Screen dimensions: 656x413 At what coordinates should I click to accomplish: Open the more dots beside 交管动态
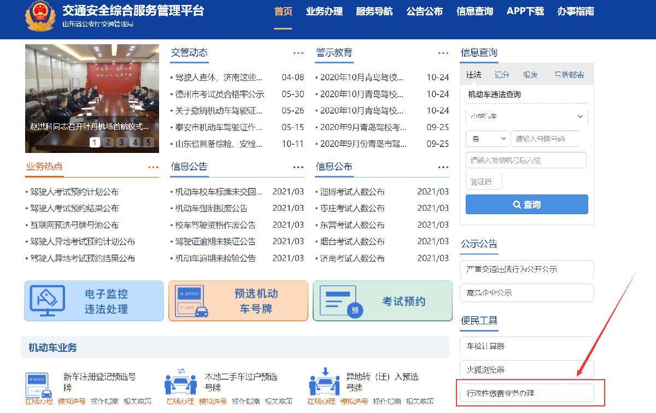point(298,53)
